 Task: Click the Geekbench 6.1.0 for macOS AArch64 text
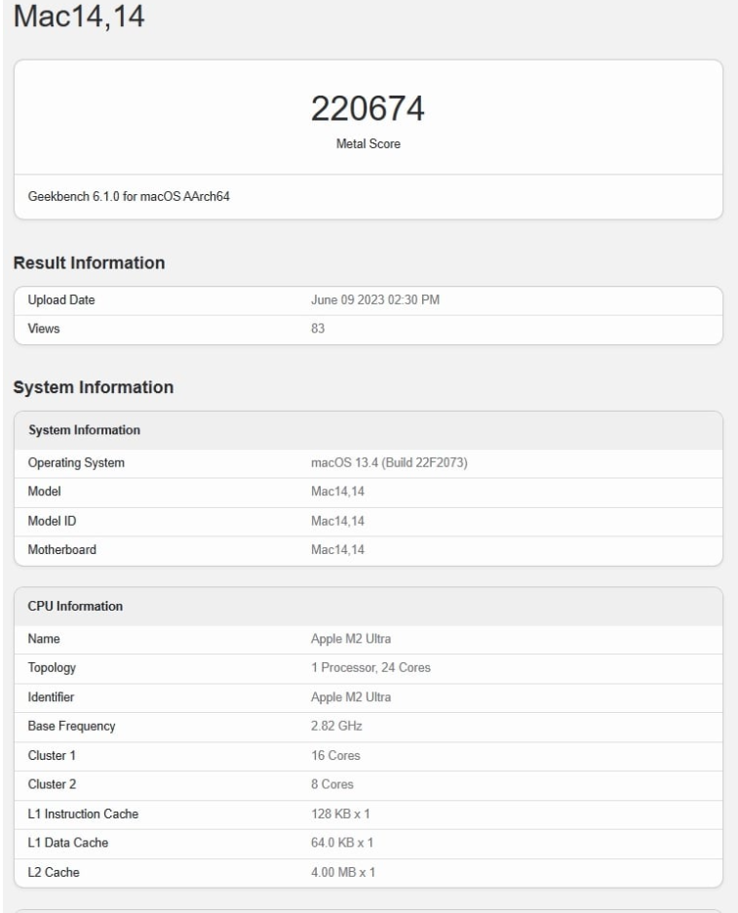click(x=123, y=197)
